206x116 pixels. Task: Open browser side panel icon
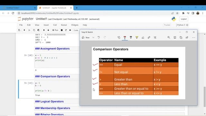click(193, 13)
